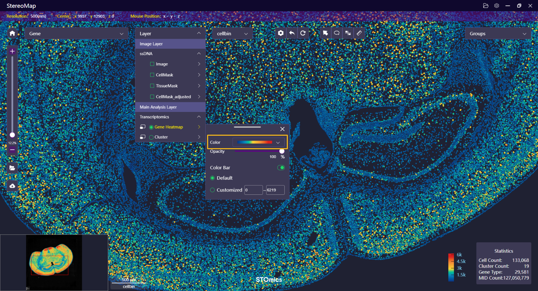Enable the CellMask layer checkbox

[x=152, y=75]
